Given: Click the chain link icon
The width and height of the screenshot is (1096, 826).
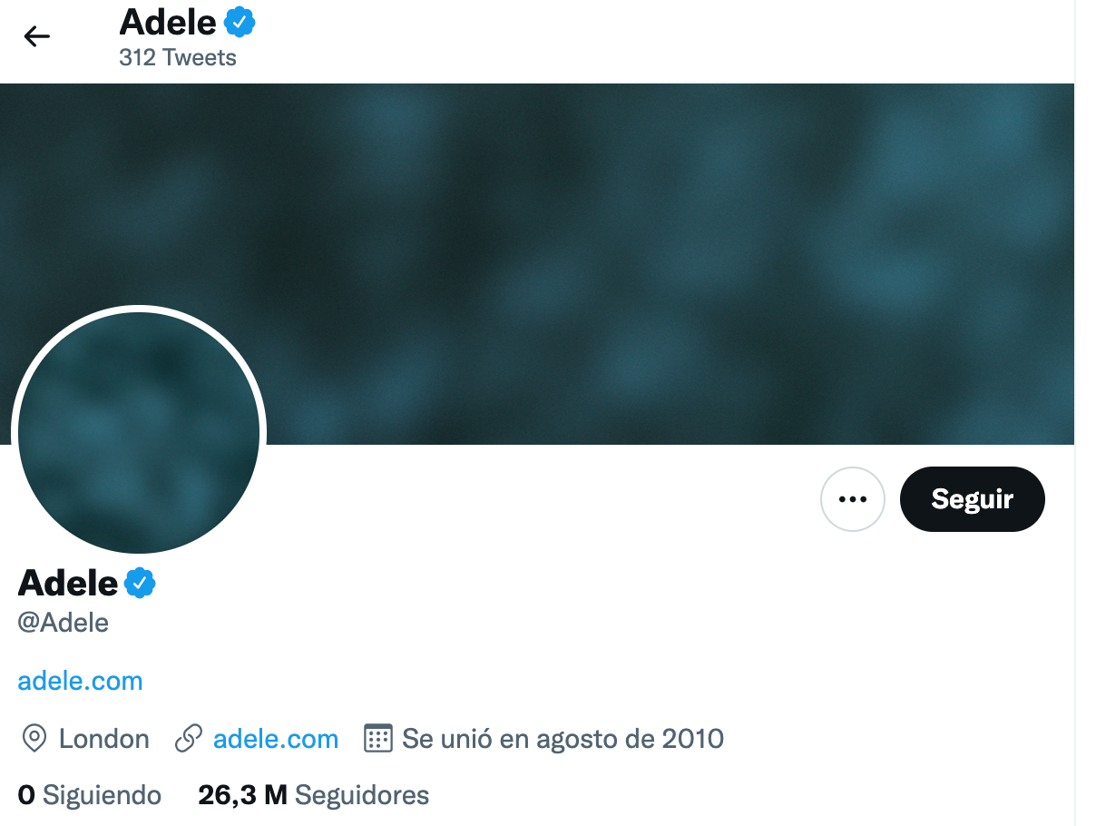Looking at the screenshot, I should (x=188, y=739).
